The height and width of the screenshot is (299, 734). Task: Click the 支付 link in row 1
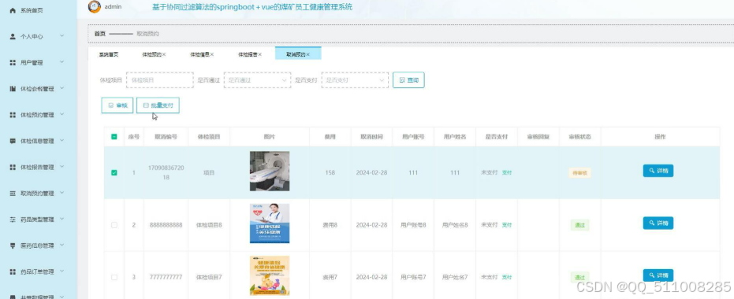pyautogui.click(x=507, y=172)
